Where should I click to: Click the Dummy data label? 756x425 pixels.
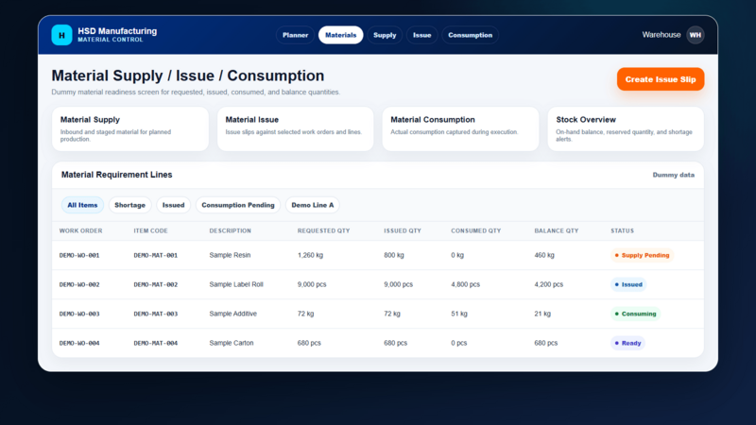point(673,175)
